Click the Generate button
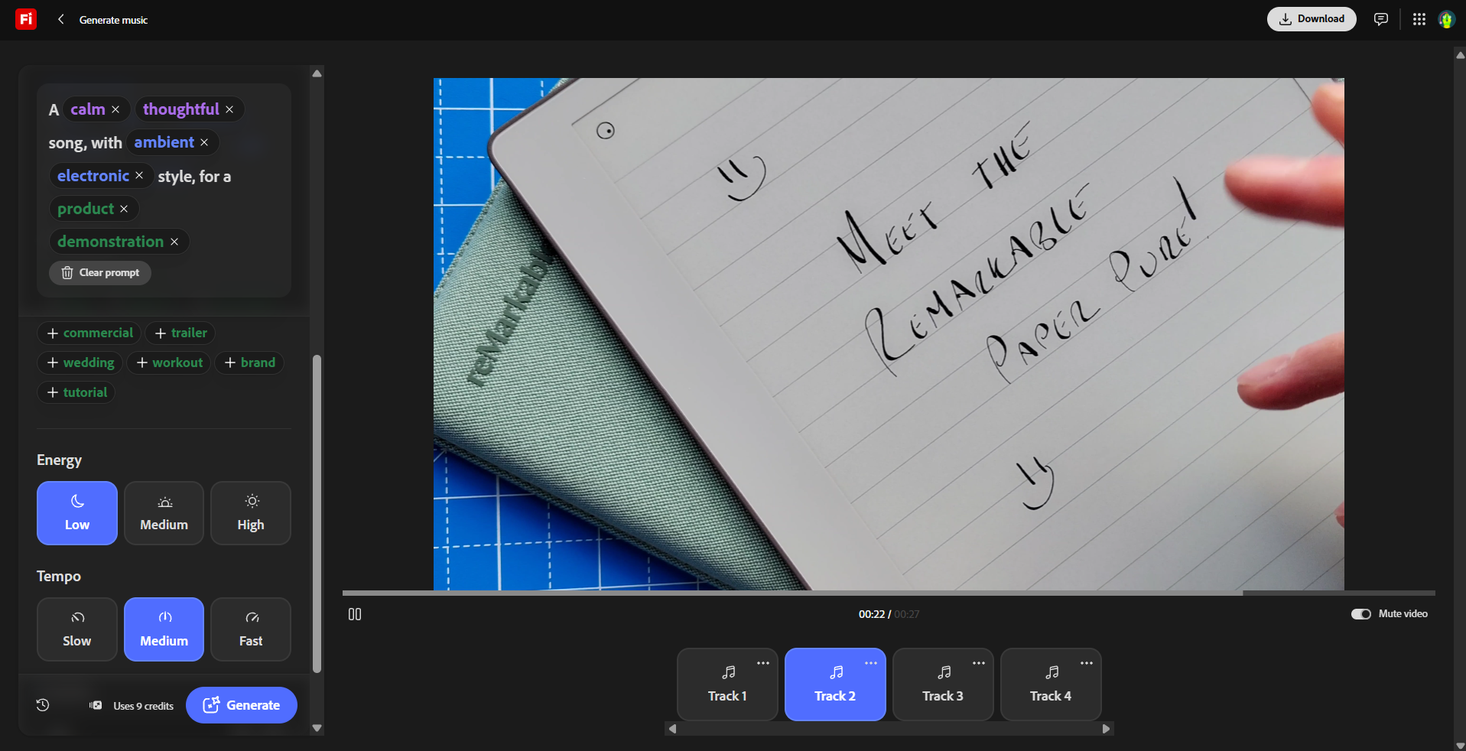1466x751 pixels. click(x=242, y=705)
